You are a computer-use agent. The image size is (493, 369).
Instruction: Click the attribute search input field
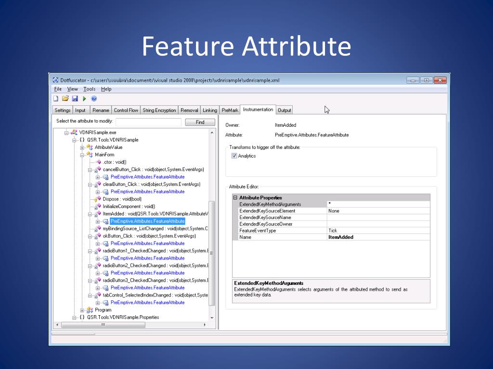click(x=148, y=122)
